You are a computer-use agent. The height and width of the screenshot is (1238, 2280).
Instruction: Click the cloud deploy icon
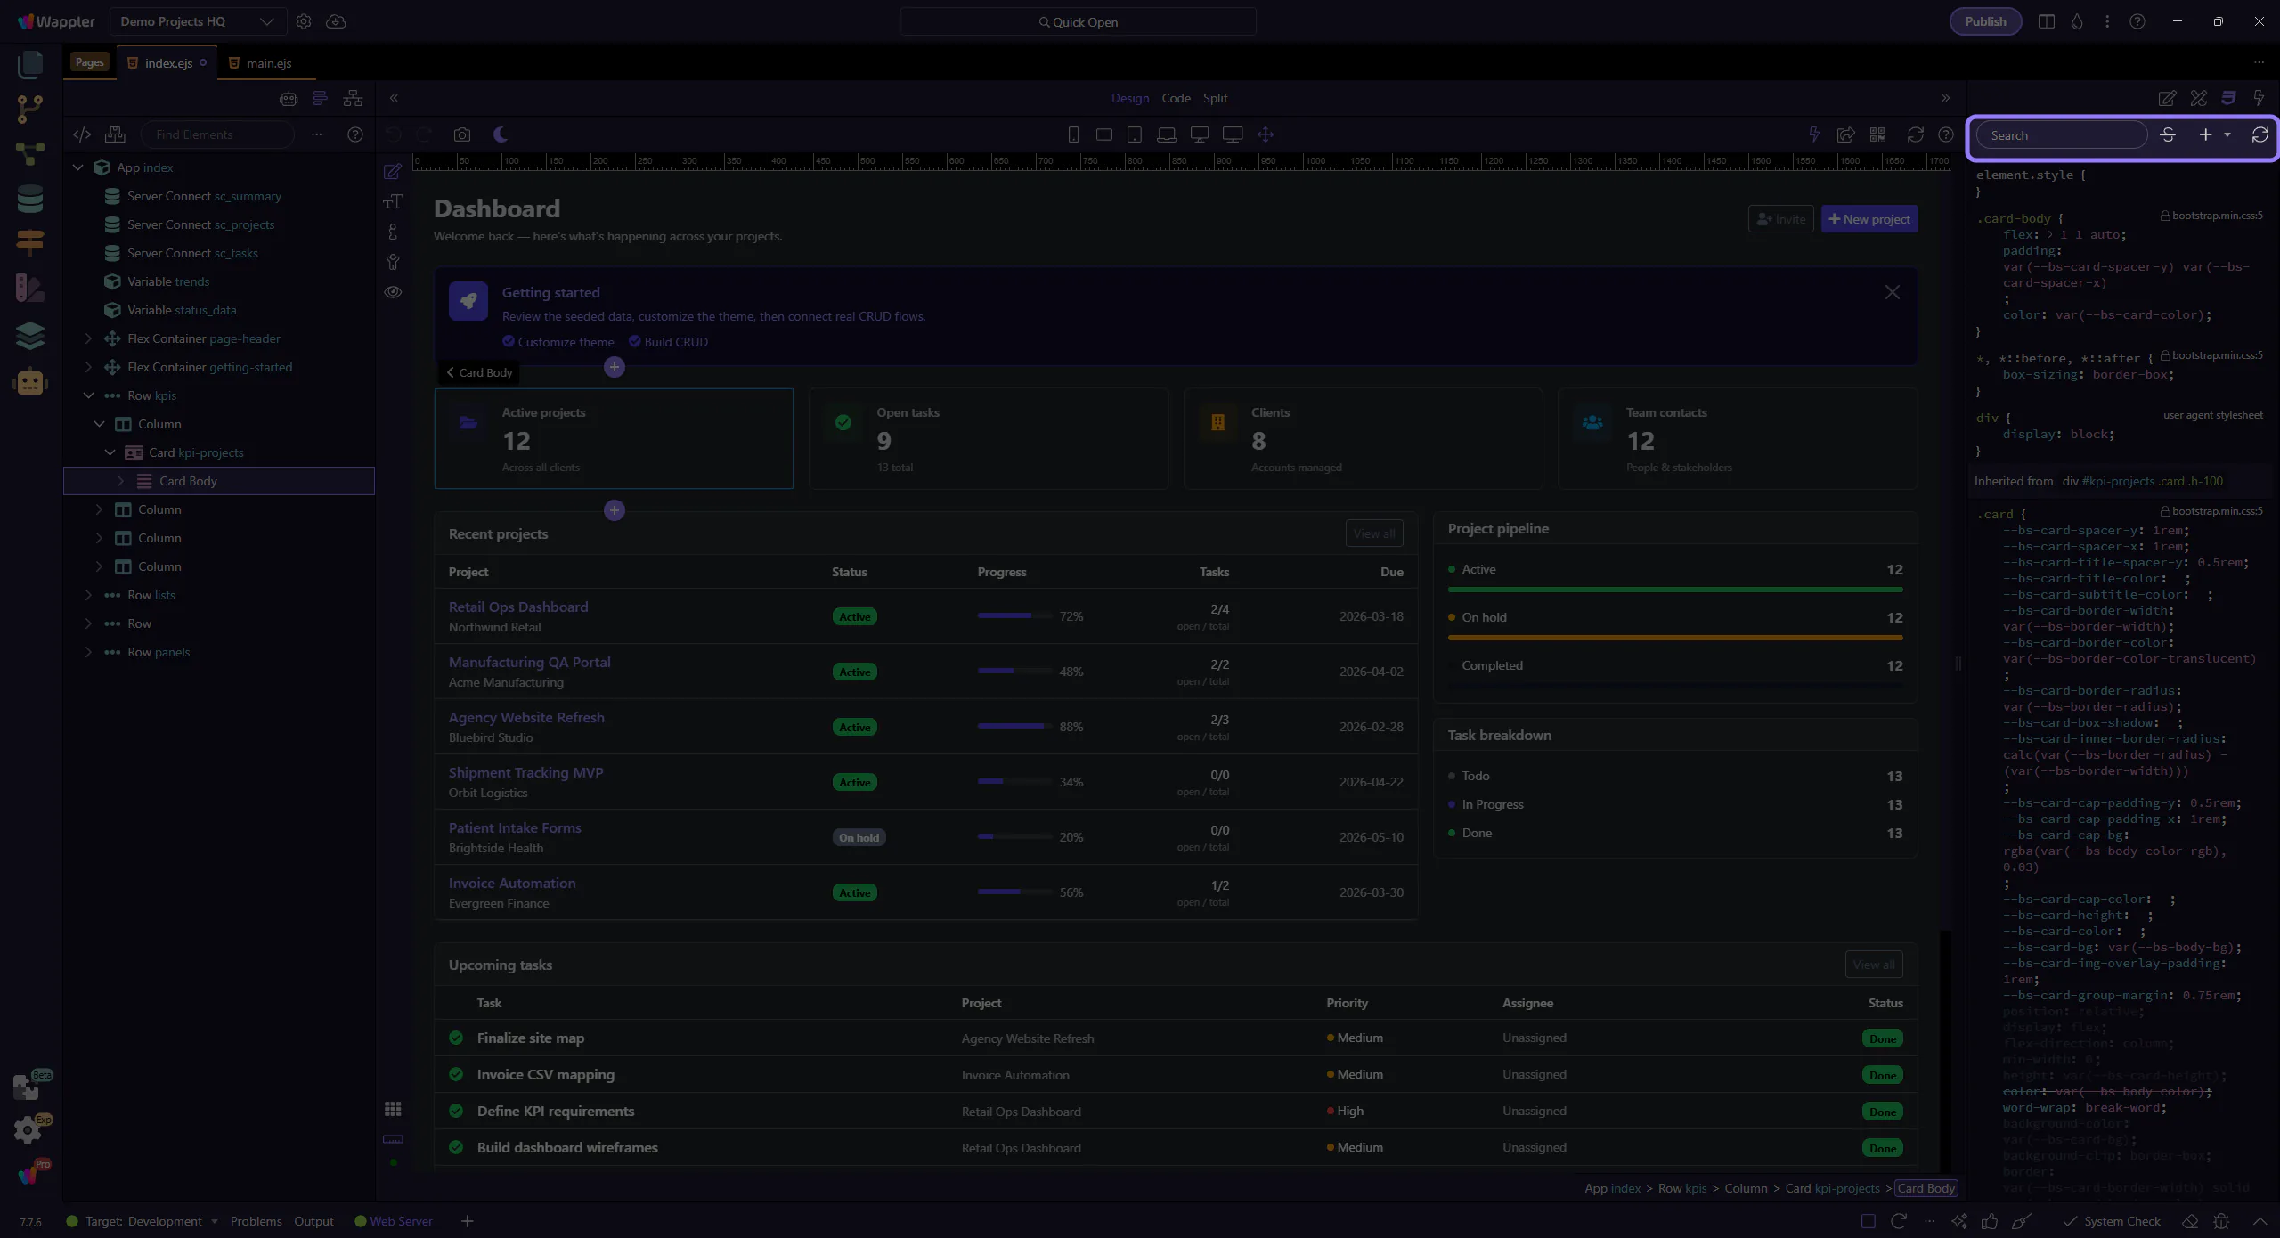pos(336,21)
